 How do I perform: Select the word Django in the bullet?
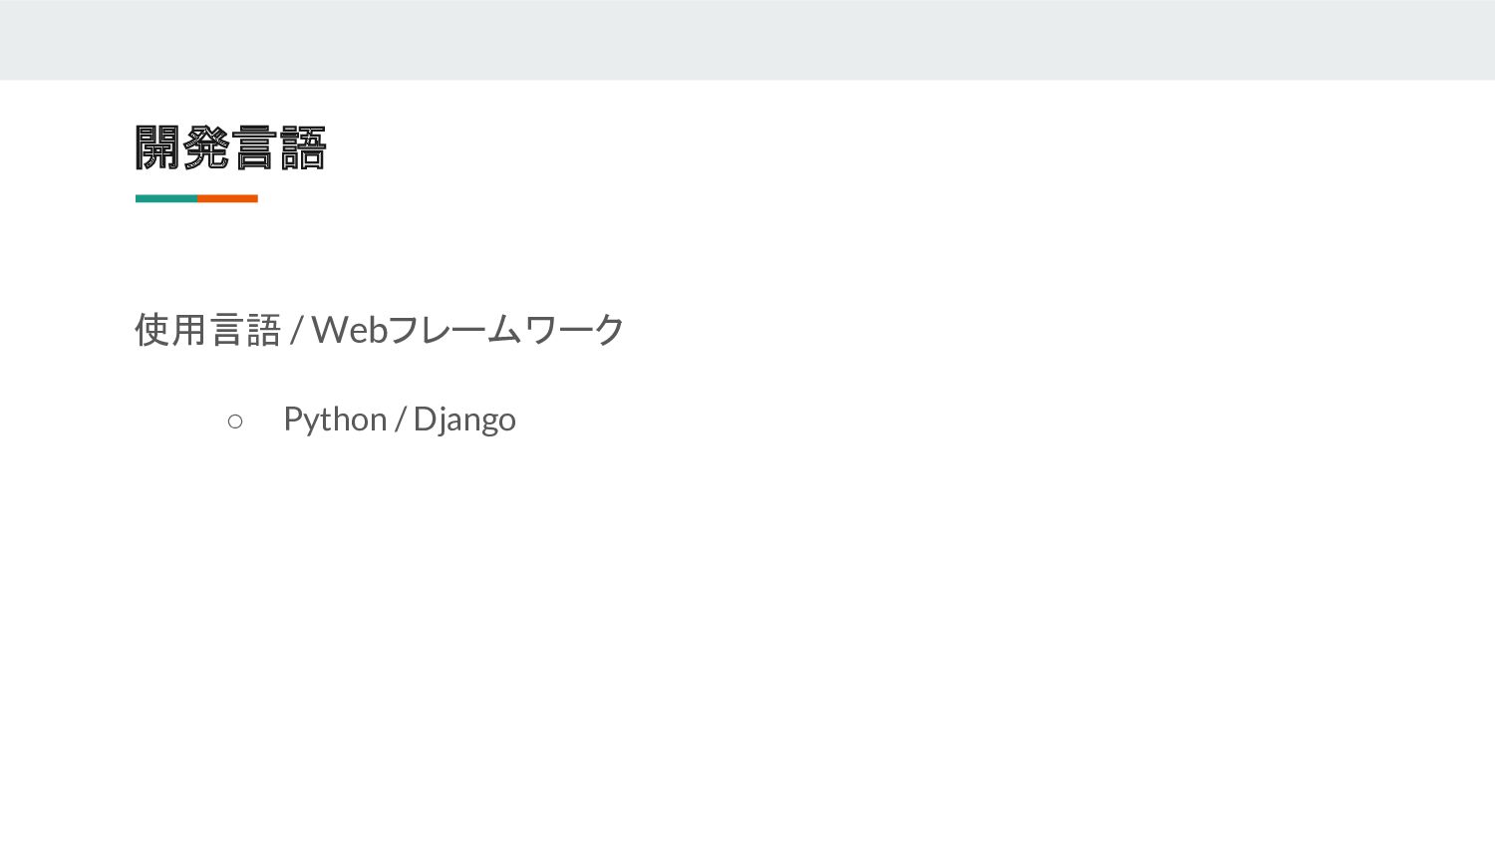(x=464, y=420)
